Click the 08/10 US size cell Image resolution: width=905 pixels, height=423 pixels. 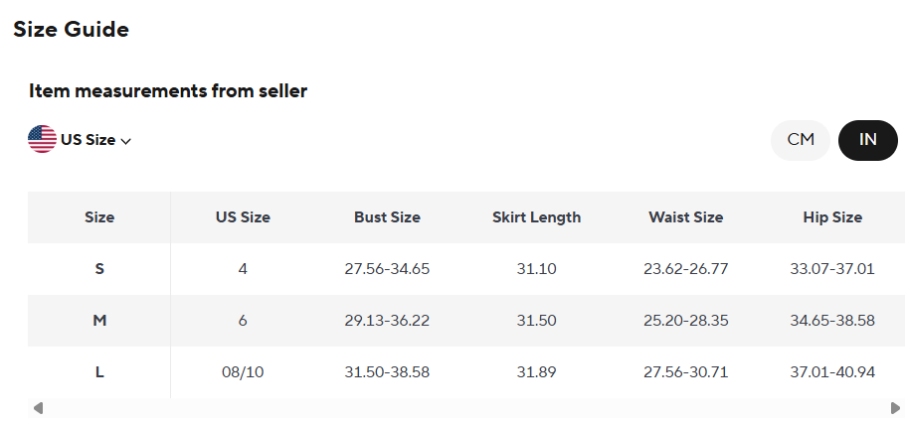(243, 372)
